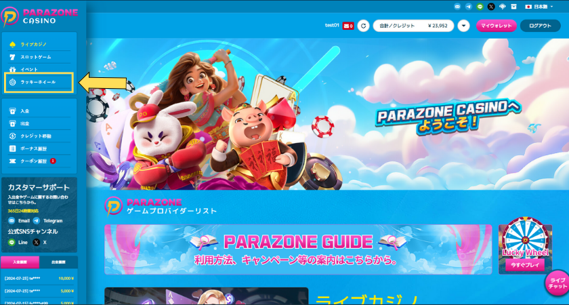Switch to the 入金履歴 tab
The width and height of the screenshot is (569, 305).
pyautogui.click(x=20, y=262)
